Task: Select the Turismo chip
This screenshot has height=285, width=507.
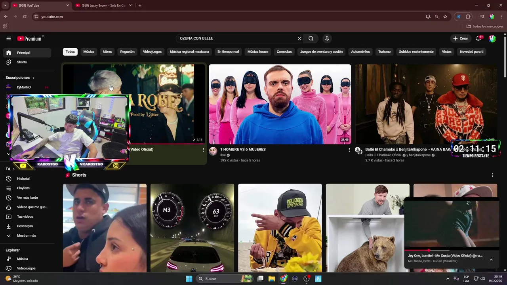Action: pos(384,51)
